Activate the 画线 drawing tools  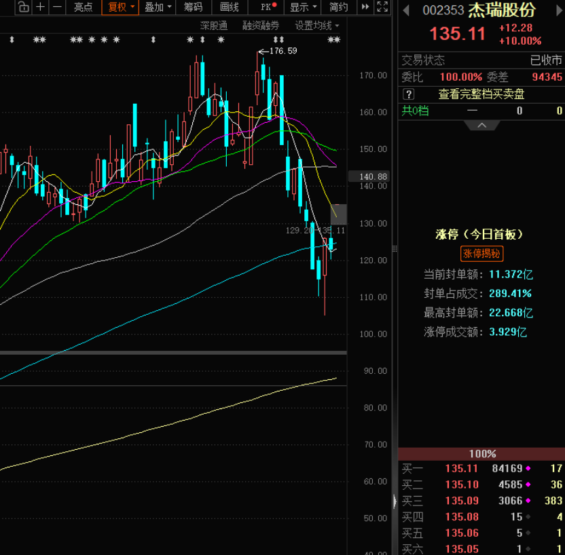229,7
